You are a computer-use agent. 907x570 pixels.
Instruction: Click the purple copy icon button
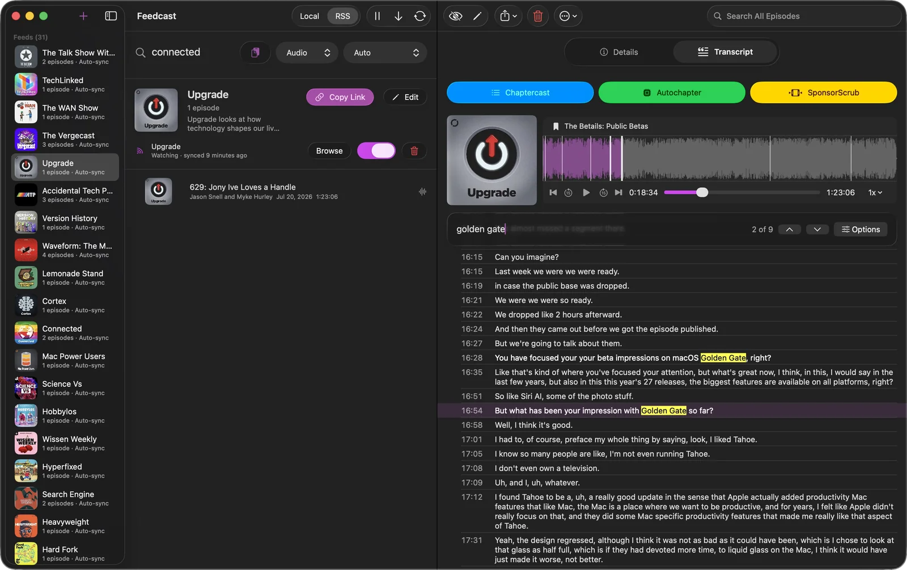(255, 52)
